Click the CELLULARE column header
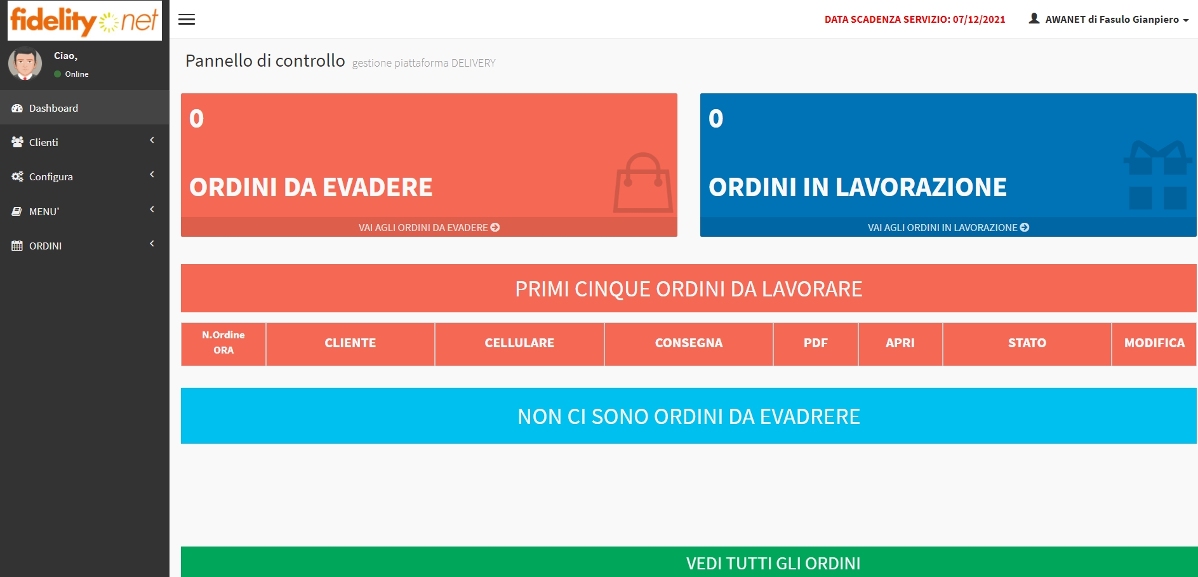The image size is (1198, 577). click(x=519, y=343)
